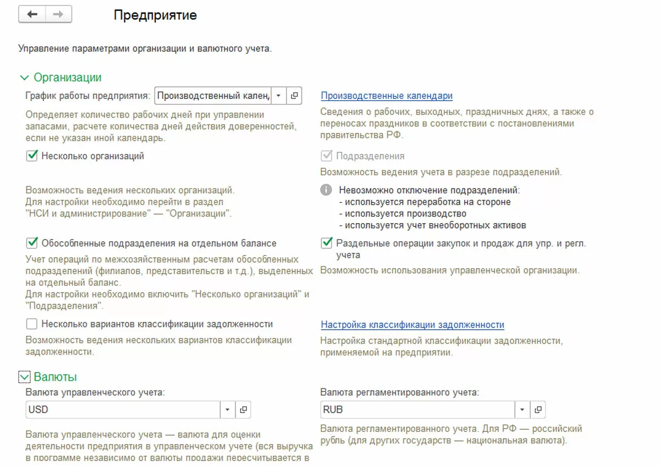Open the Валюта регламентированного учета dropdown

[x=522, y=410]
